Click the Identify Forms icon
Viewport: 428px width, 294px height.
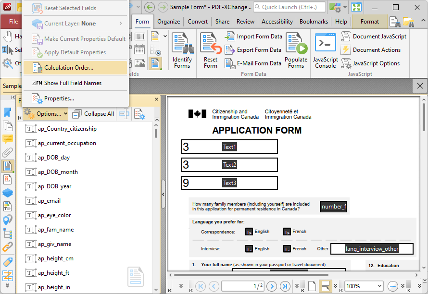tap(182, 51)
